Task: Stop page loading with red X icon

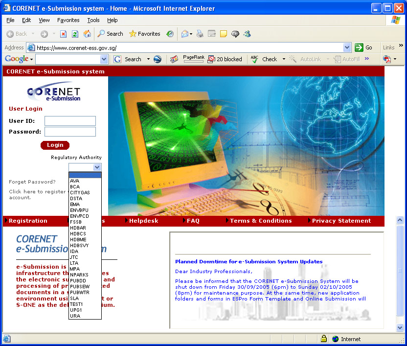Action: (x=63, y=34)
